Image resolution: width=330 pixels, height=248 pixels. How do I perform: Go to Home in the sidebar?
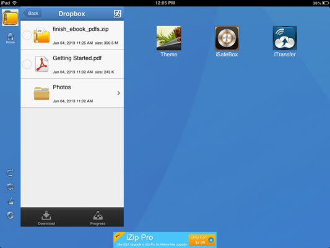pos(11,38)
